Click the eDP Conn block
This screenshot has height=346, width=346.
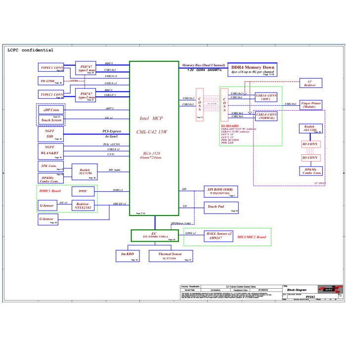tap(51, 110)
